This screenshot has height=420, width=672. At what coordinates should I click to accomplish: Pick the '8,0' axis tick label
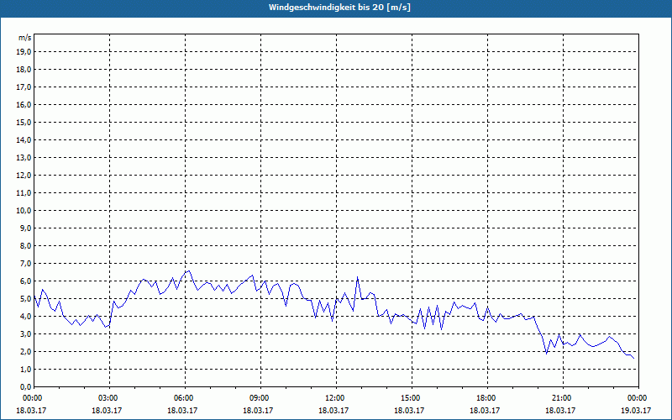coord(25,245)
